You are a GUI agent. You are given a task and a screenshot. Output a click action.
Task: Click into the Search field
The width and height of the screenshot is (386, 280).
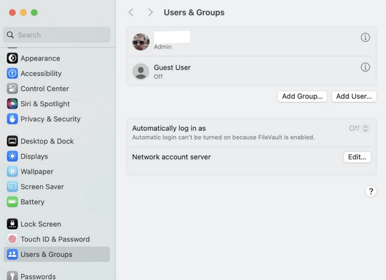point(57,35)
